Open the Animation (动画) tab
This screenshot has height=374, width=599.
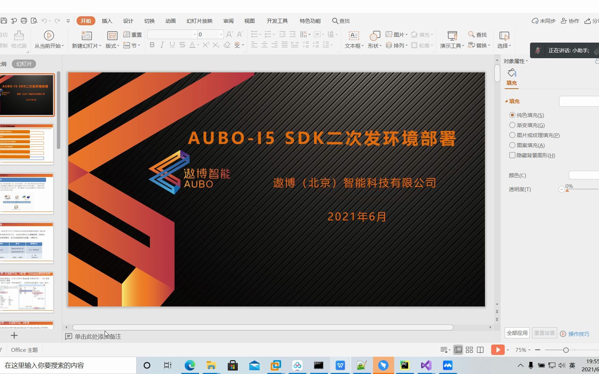[x=171, y=21]
